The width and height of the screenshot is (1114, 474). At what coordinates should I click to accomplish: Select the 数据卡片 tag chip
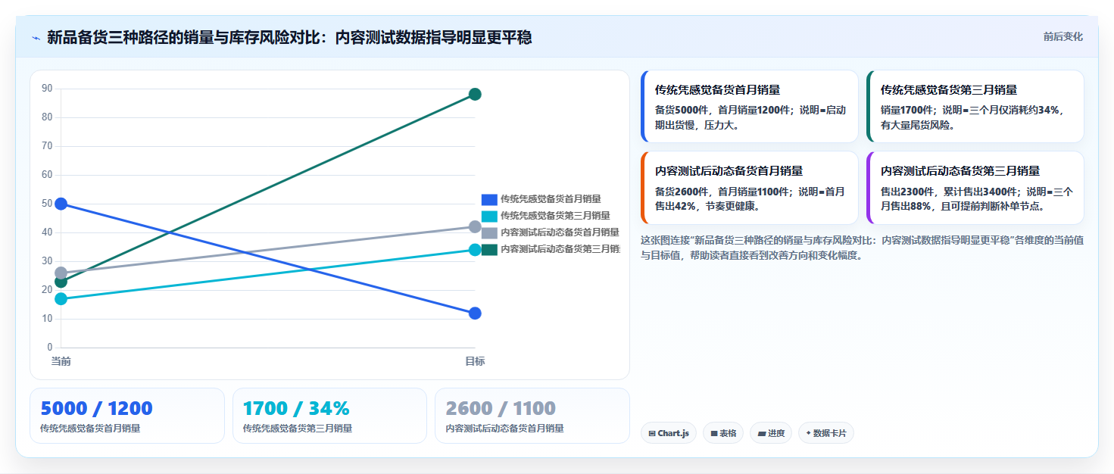click(826, 433)
